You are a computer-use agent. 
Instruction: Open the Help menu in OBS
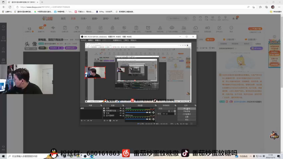click(x=133, y=40)
